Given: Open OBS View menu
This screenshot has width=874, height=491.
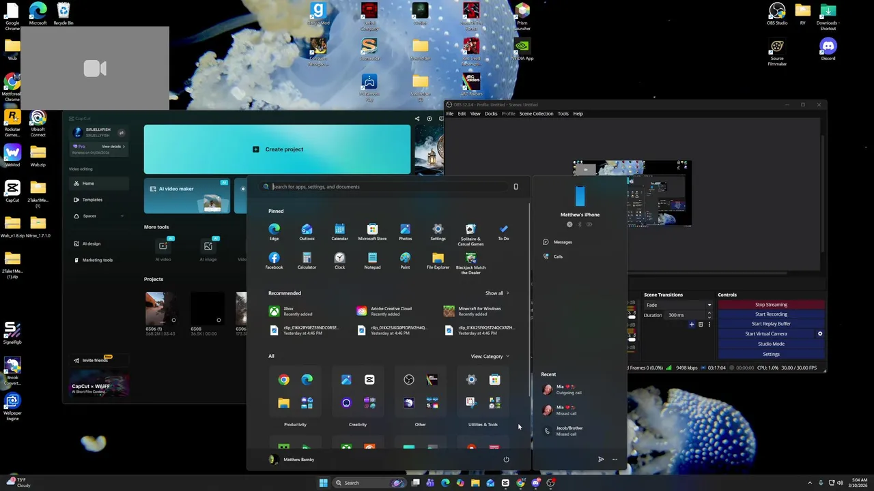Looking at the screenshot, I should click(475, 114).
